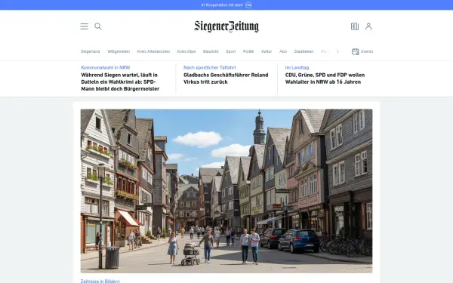Go to the Abo page
453x283 pixels.
point(283,51)
